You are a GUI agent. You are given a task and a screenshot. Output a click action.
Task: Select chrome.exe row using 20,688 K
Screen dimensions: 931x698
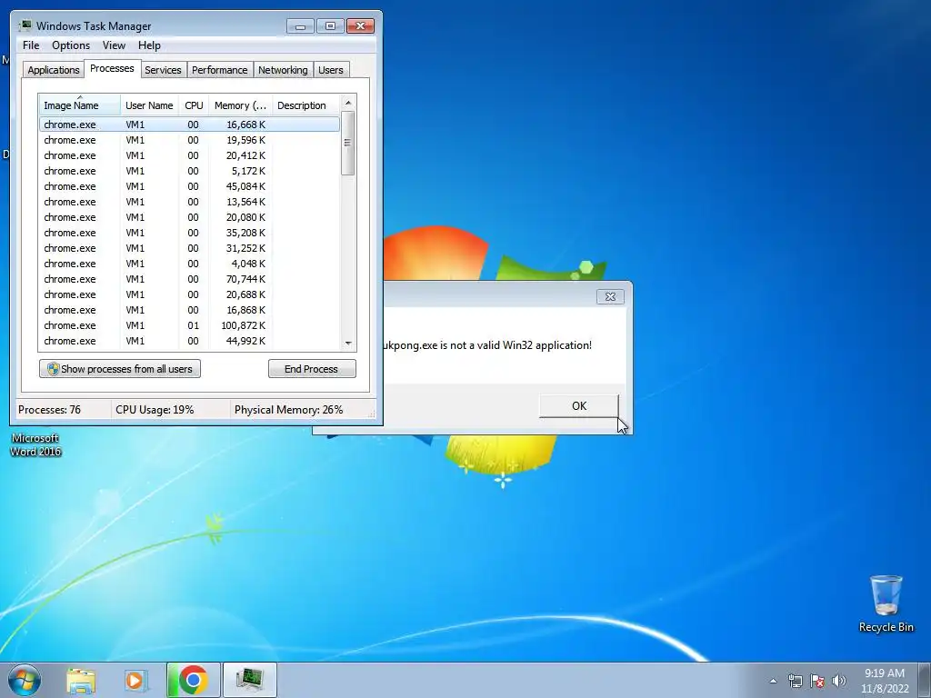point(189,294)
